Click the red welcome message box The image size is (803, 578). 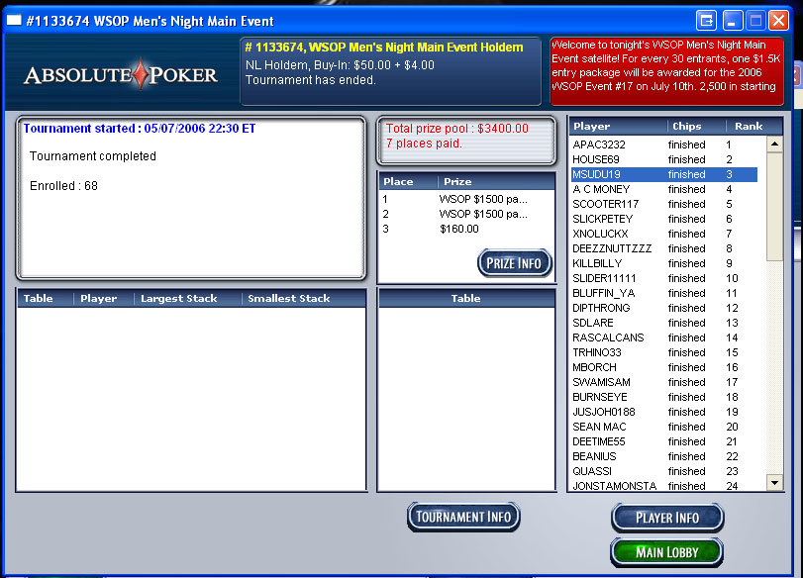click(666, 71)
